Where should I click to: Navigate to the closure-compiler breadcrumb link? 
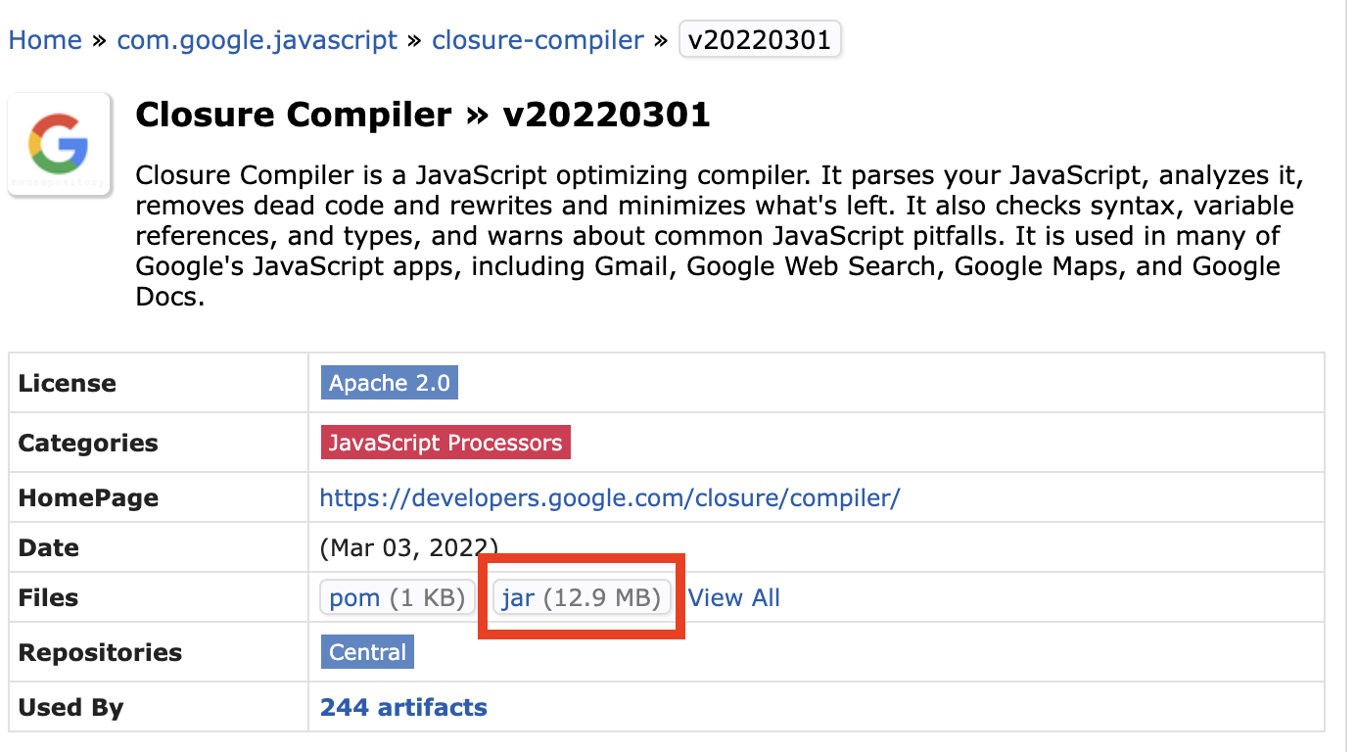538,40
